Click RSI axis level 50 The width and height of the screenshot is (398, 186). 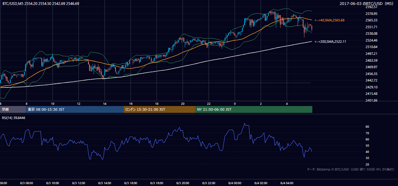(x=367, y=145)
